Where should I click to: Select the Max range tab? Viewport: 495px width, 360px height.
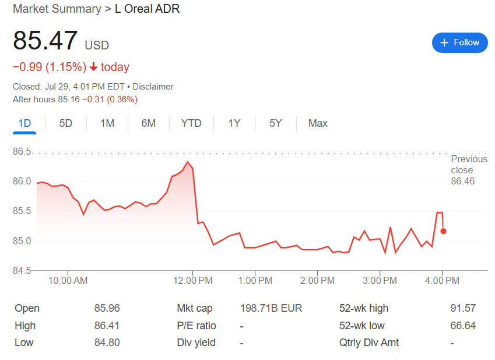[x=318, y=123]
